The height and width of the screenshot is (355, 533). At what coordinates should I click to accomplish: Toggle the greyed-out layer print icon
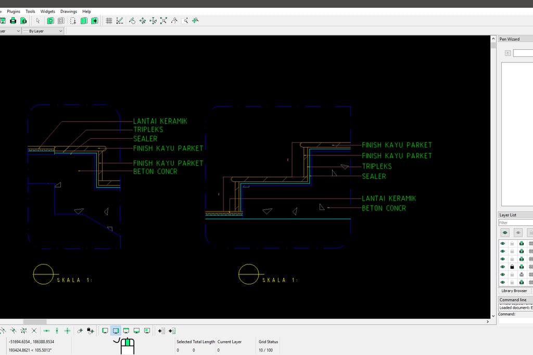click(x=522, y=274)
